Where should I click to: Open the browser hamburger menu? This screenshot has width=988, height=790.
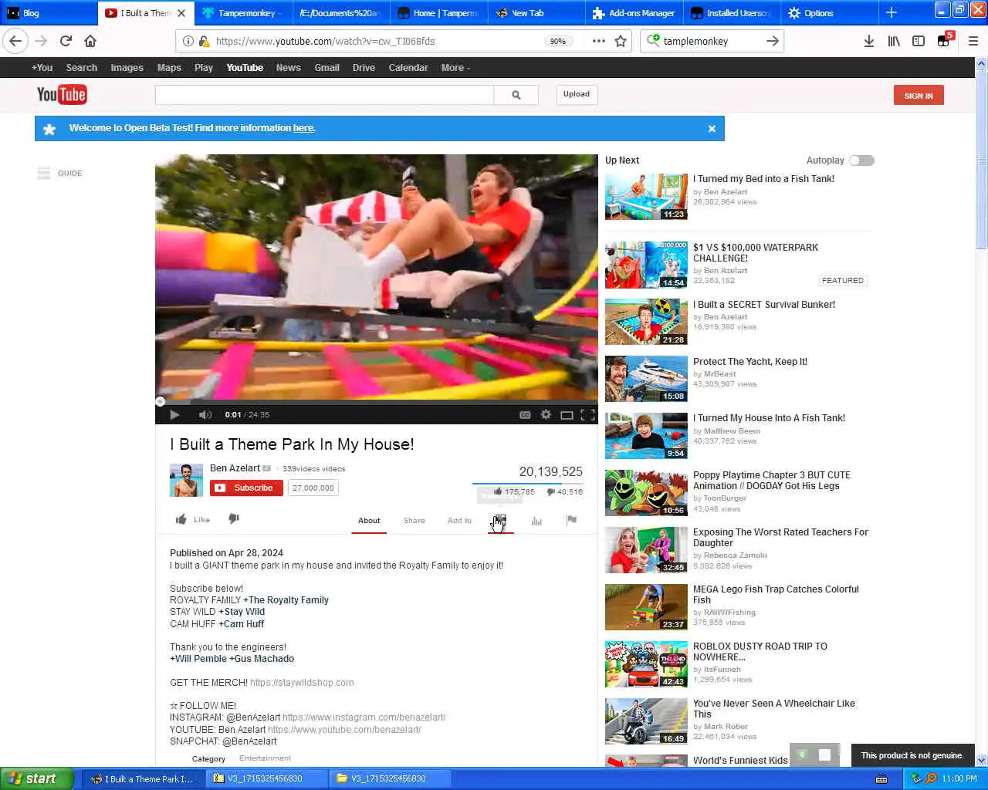point(973,41)
